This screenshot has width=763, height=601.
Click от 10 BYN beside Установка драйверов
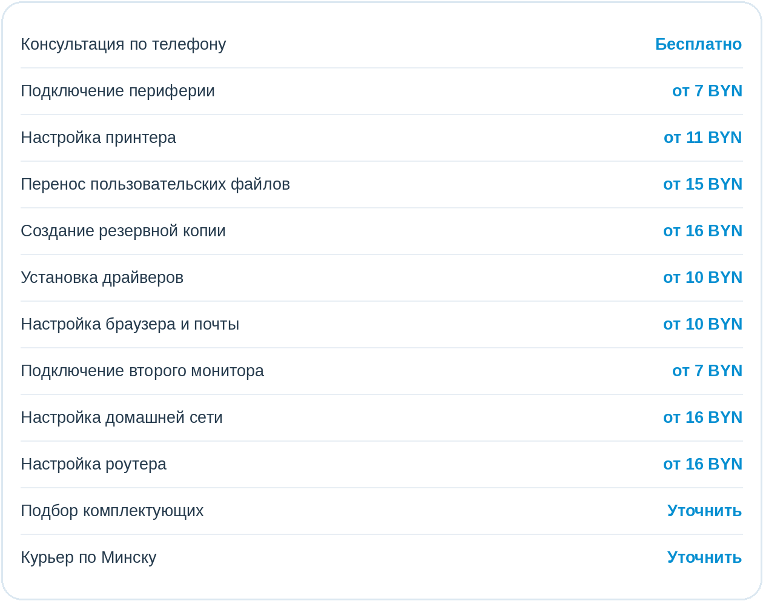click(x=702, y=277)
